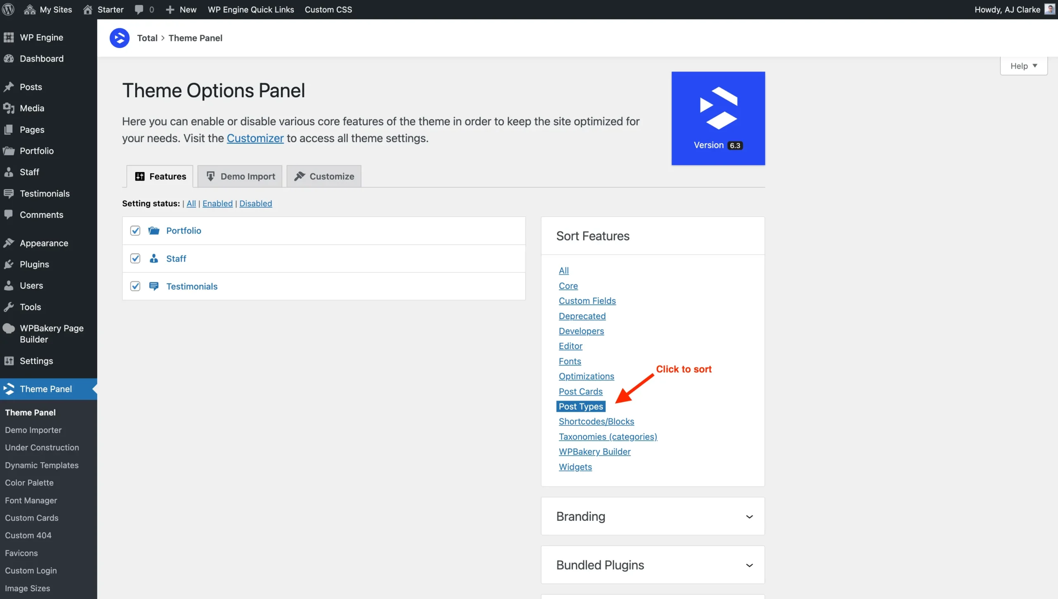Click the round Total logo in the header
1058x599 pixels.
pos(119,38)
